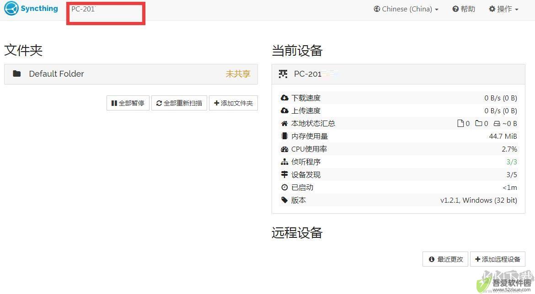Click the question mark icon beside 帮助
The image size is (535, 294).
pos(455,9)
